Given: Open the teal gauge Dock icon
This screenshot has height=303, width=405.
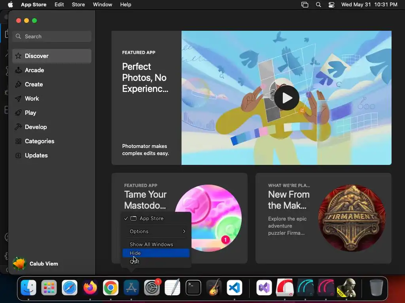Looking at the screenshot, I should pyautogui.click(x=305, y=287).
